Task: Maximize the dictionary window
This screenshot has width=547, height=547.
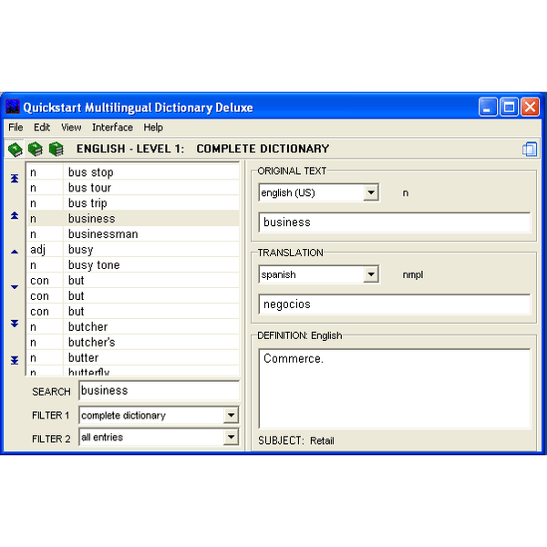Action: point(509,107)
